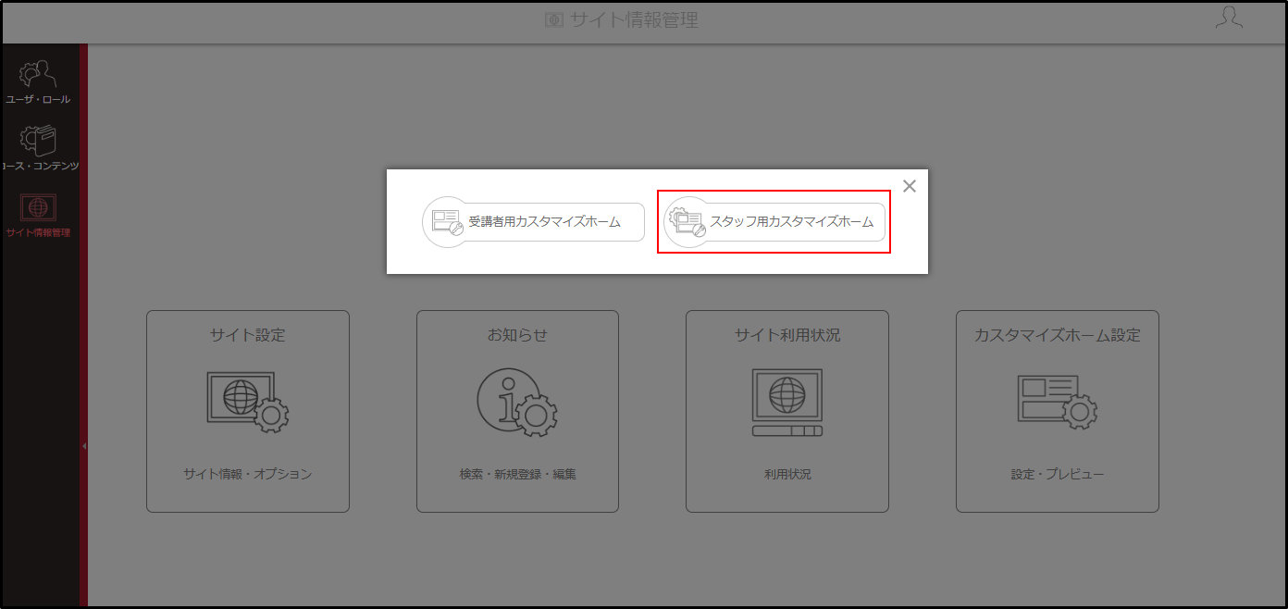Viewport: 1288px width, 609px height.
Task: Collapse the sidebar with the arrow handle
Action: click(83, 446)
